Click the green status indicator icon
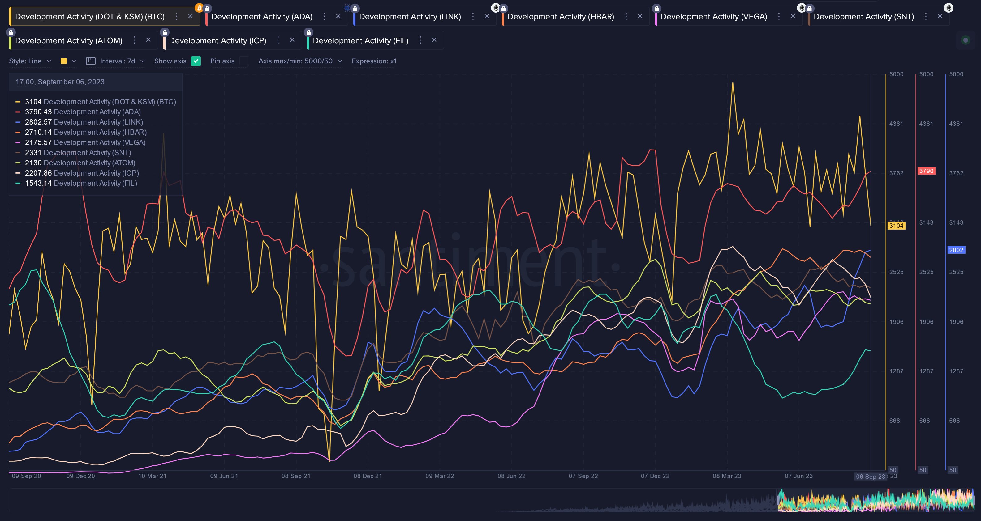Image resolution: width=981 pixels, height=521 pixels. (966, 40)
